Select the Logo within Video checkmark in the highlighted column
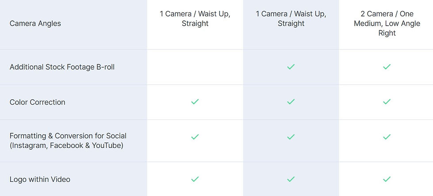 coord(291,179)
